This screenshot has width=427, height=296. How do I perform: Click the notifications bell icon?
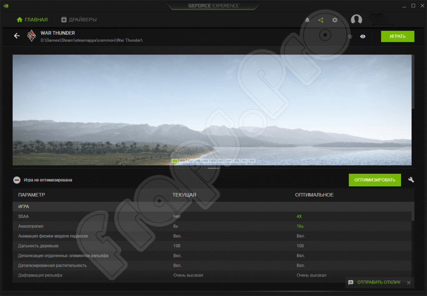pyautogui.click(x=307, y=20)
